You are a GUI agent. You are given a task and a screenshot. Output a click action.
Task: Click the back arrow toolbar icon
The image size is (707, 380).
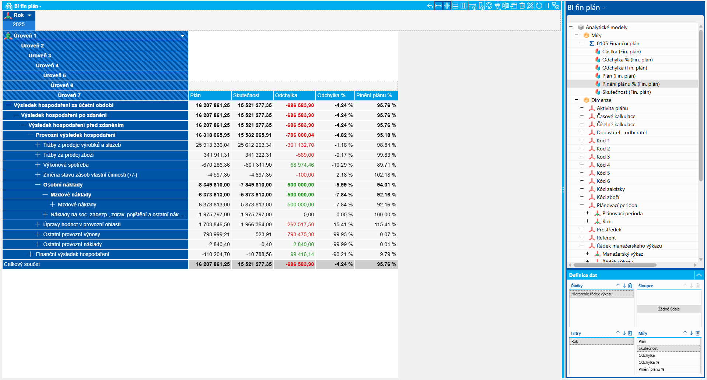tap(430, 6)
